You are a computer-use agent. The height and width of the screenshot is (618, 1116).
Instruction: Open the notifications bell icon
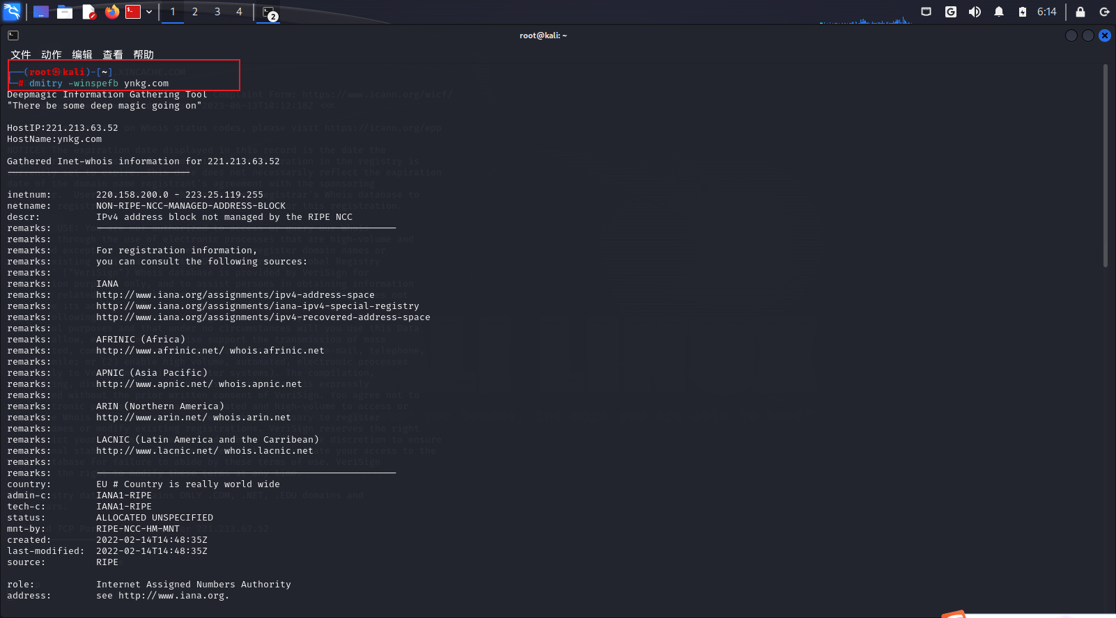point(999,12)
